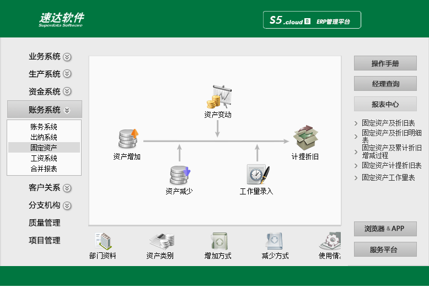Open 质量管理 module
429x287 pixels.
pos(44,223)
